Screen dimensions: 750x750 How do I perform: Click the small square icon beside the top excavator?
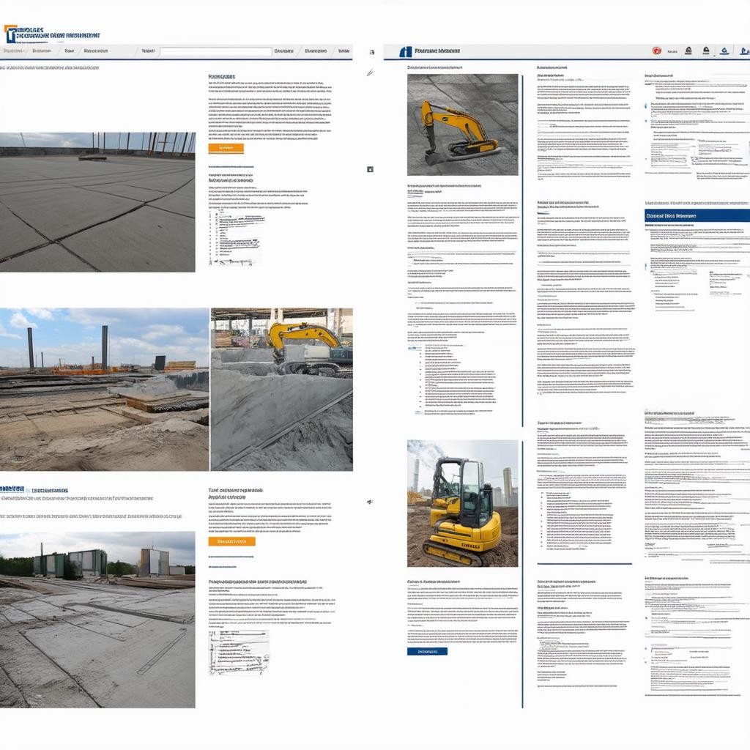[370, 169]
